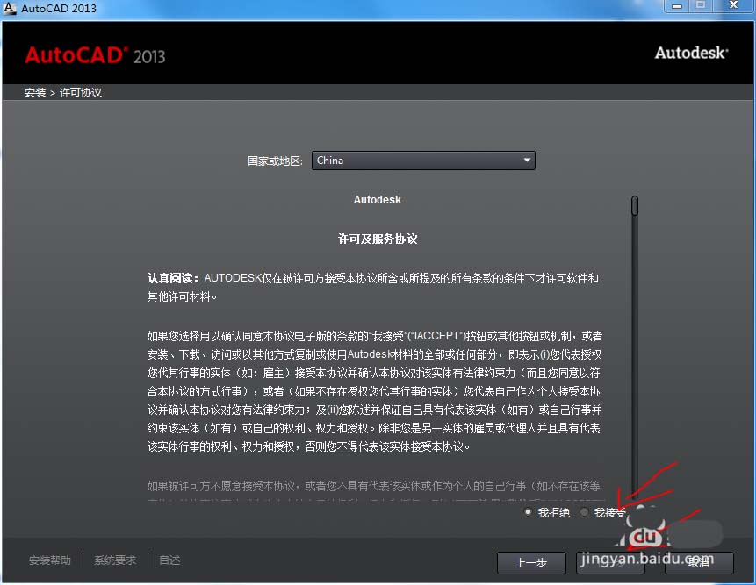Click the 认真阅读 bold text in agreement
Viewport: 756px width, 585px height.
pyautogui.click(x=173, y=278)
